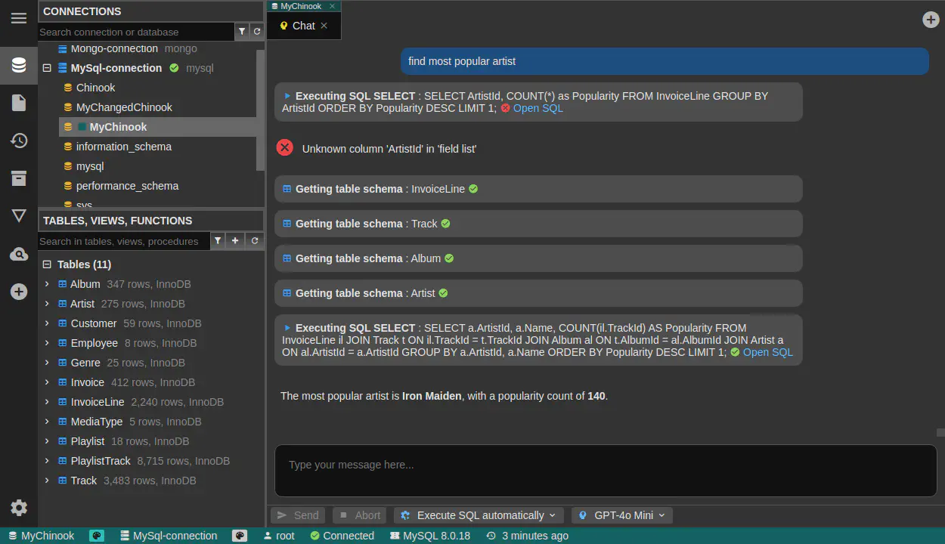Click the Album table icon
This screenshot has height=544, width=945.
click(x=63, y=284)
